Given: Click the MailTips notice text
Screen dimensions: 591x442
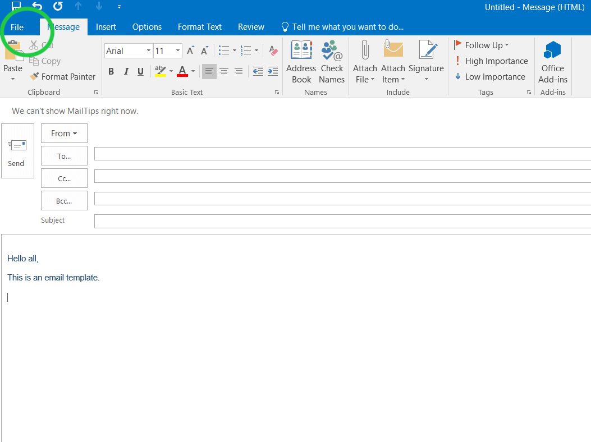Looking at the screenshot, I should (x=75, y=111).
